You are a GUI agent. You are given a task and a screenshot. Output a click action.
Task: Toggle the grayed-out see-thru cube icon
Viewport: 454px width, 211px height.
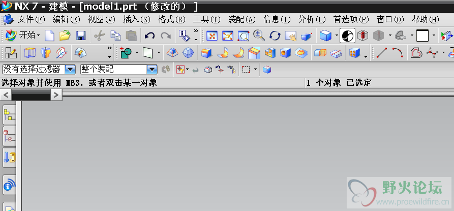(x=378, y=36)
